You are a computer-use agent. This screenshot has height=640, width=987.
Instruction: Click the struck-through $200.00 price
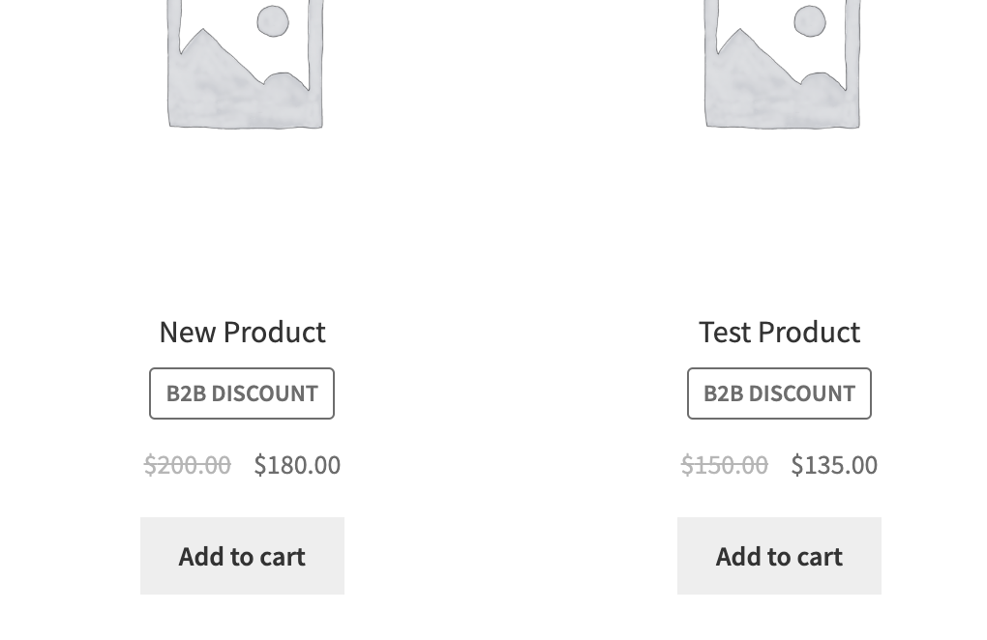188,465
